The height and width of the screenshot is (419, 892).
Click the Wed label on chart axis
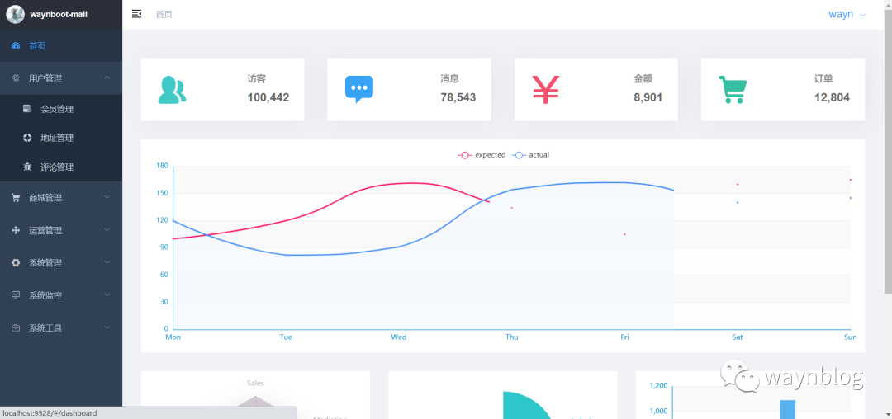[399, 337]
